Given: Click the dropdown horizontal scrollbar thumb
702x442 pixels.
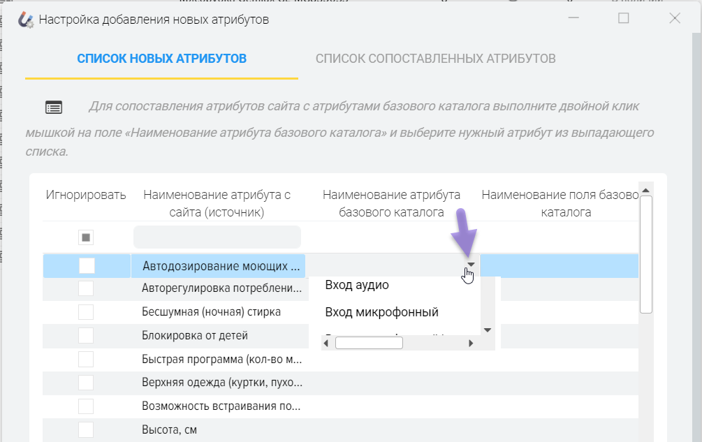Looking at the screenshot, I should pyautogui.click(x=369, y=343).
